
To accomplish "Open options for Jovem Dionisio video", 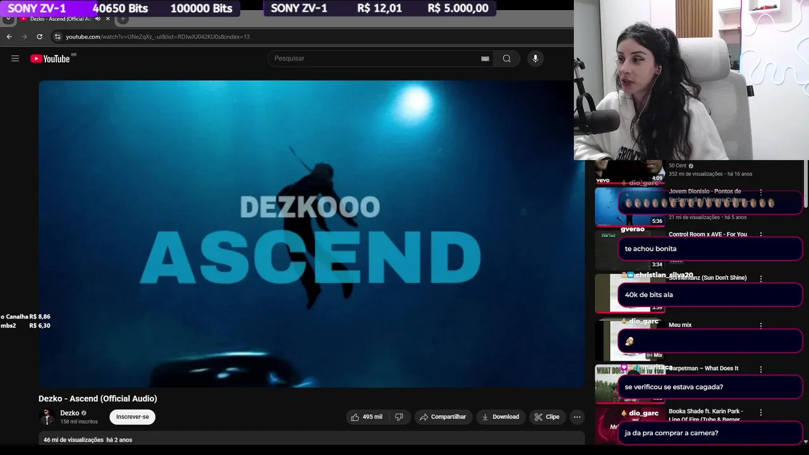I will pyautogui.click(x=761, y=191).
